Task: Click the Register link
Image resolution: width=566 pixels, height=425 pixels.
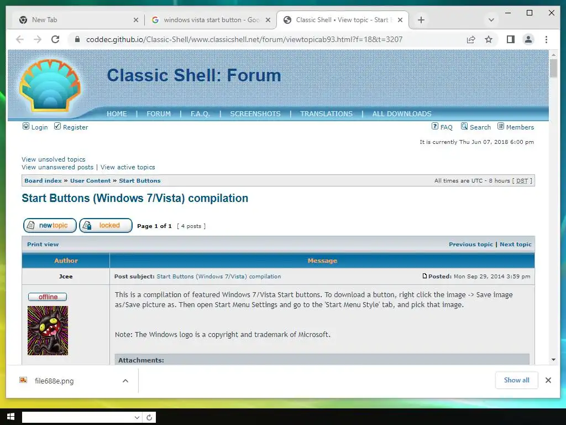Action: pos(75,127)
